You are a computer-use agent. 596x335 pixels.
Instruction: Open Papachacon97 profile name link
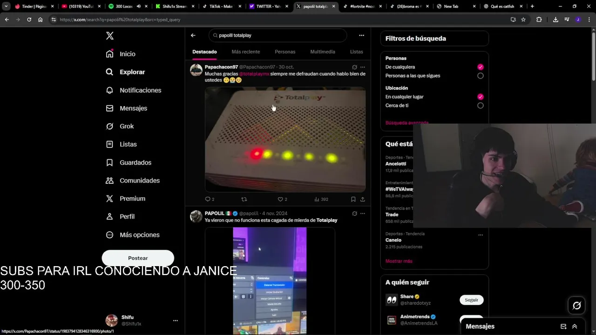(221, 67)
